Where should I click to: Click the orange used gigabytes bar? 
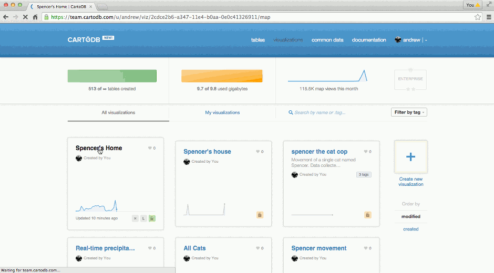(222, 76)
